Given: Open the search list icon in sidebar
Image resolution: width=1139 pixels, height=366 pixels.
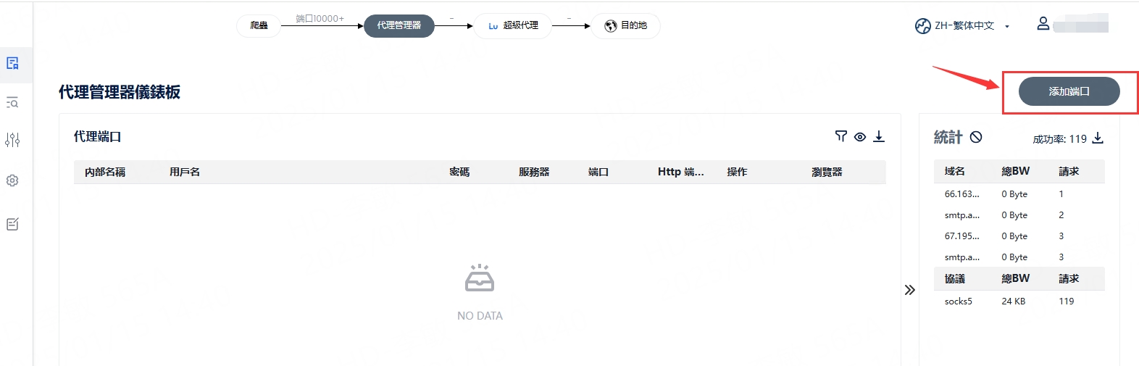Looking at the screenshot, I should 12,103.
